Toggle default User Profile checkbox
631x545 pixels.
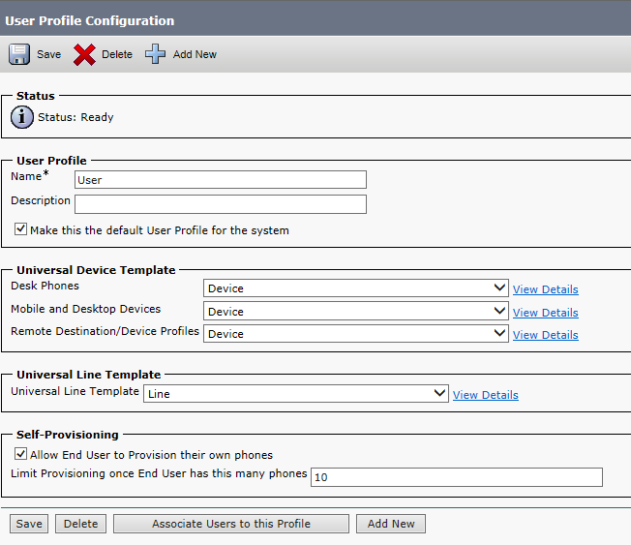[x=21, y=230]
